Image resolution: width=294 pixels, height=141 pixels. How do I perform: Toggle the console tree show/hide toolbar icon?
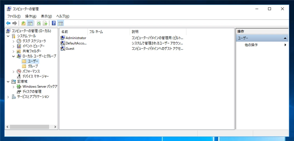pyautogui.click(x=30, y=23)
